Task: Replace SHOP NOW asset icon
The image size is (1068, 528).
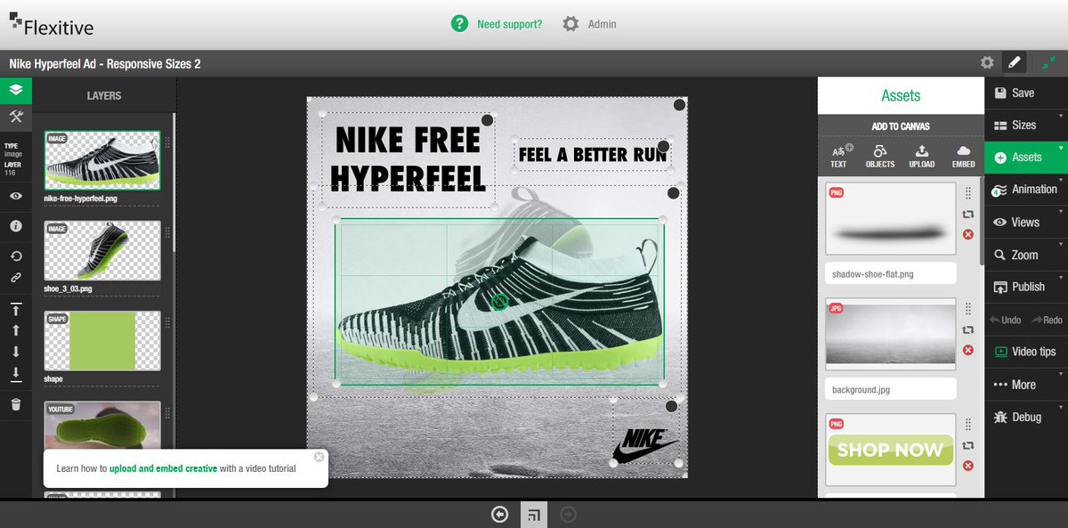Action: 968,445
